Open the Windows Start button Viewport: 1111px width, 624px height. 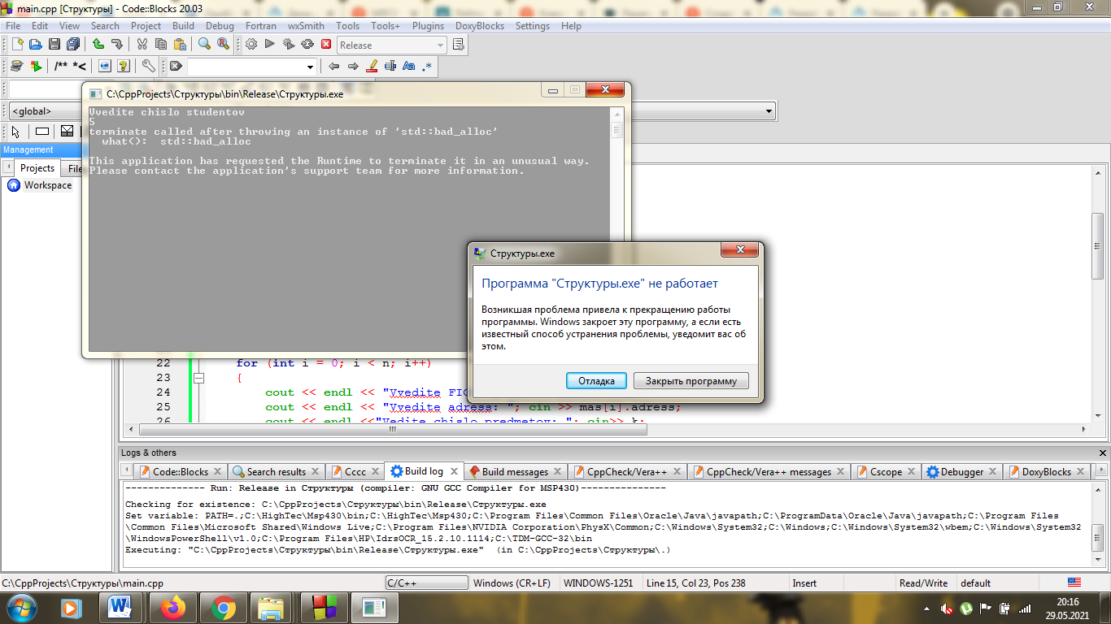click(x=20, y=607)
